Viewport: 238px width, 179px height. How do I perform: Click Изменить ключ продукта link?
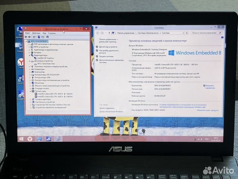[x=208, y=110]
